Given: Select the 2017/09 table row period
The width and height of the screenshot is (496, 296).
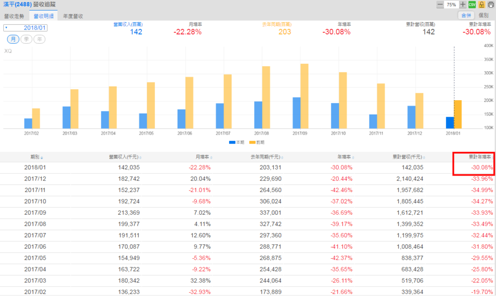Looking at the screenshot, I should click(x=35, y=213).
